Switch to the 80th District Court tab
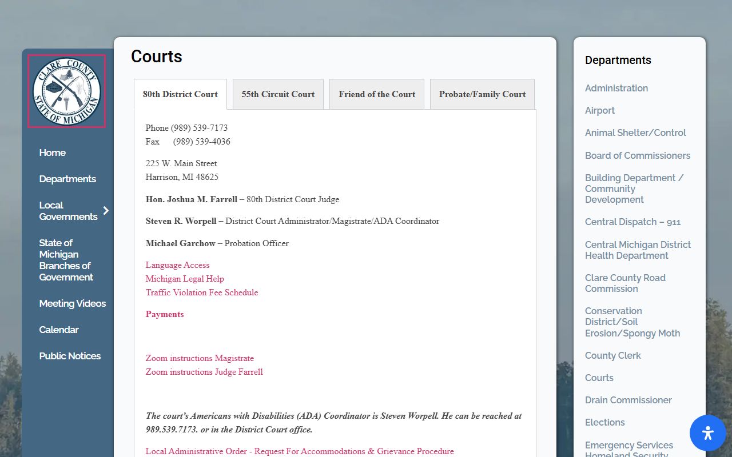 coord(180,94)
